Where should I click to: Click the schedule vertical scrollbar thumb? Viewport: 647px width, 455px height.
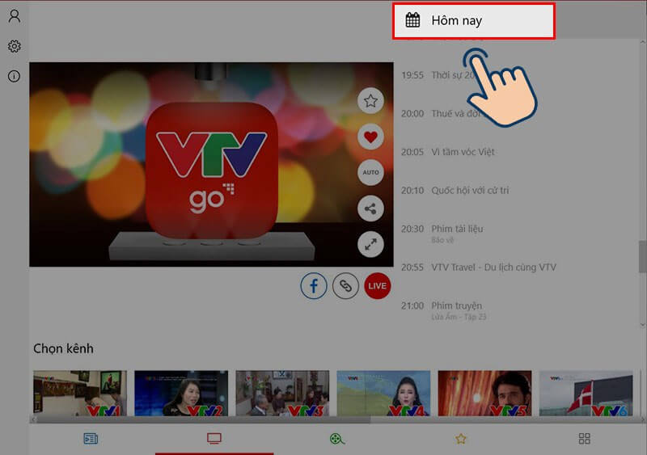point(643,256)
